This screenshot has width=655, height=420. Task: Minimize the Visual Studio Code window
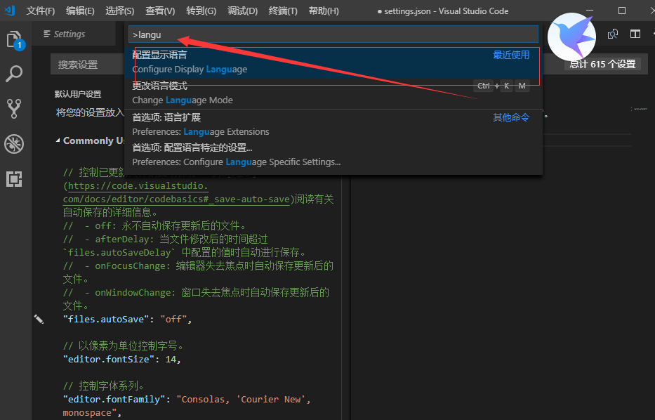[x=590, y=11]
